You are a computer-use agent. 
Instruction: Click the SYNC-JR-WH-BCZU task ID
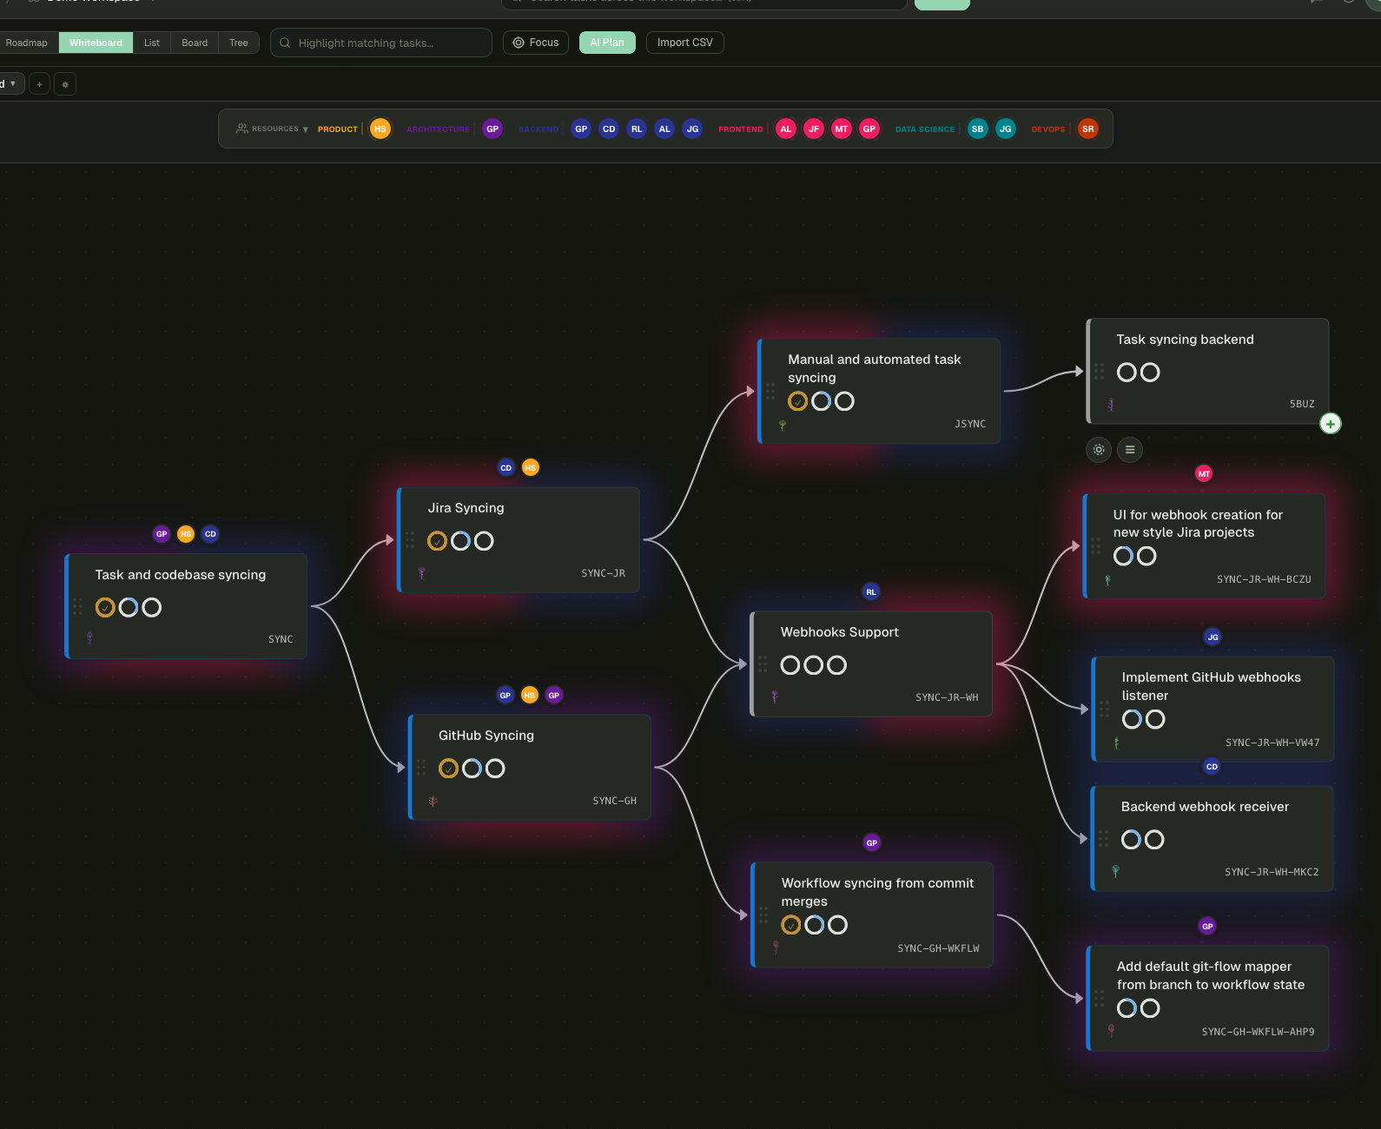[1264, 579]
